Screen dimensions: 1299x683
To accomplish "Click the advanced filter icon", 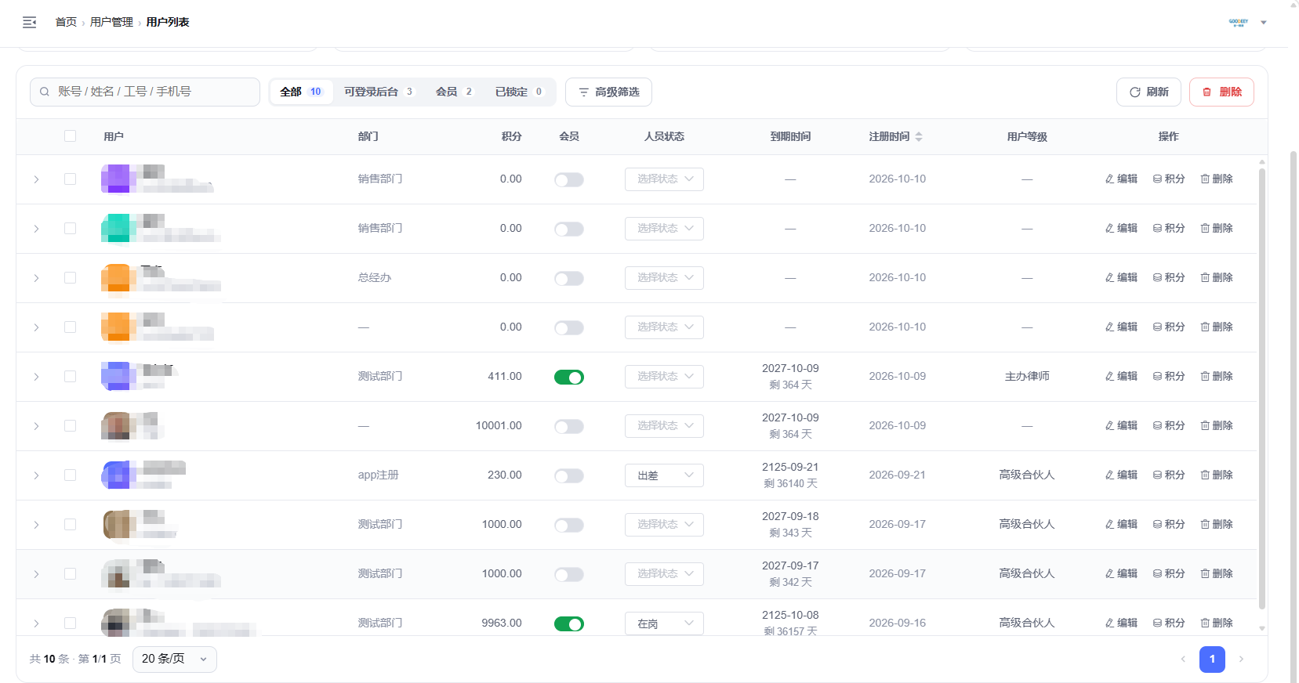I will click(x=583, y=92).
